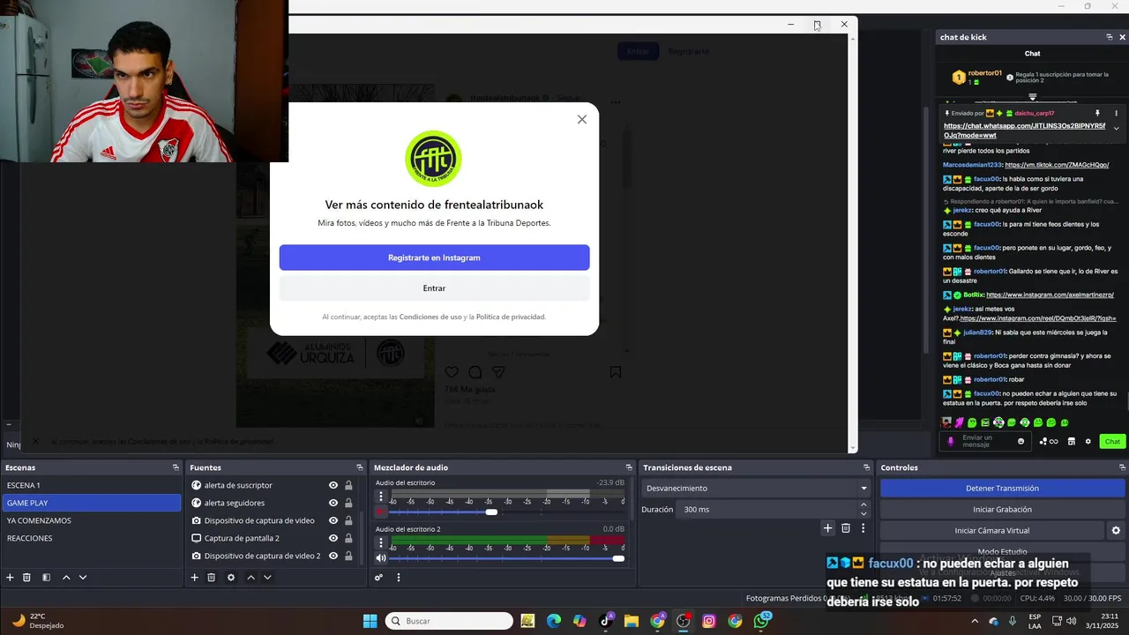The image size is (1129, 635).
Task: Pop out the Controles dock panel
Action: 1121,467
